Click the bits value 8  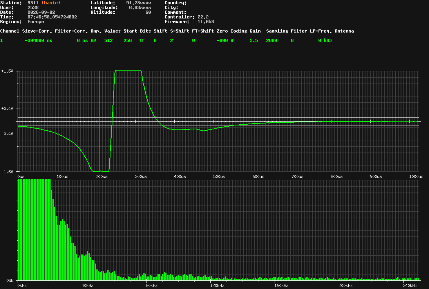click(x=141, y=40)
